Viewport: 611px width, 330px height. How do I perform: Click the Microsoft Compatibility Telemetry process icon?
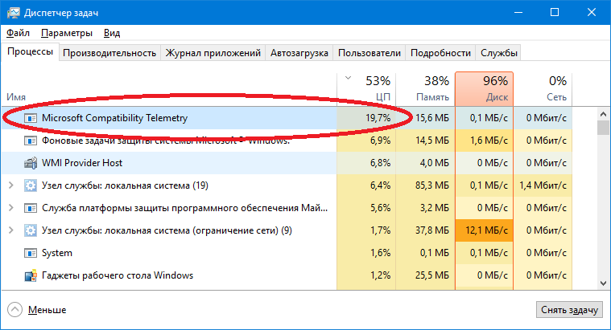pos(31,118)
